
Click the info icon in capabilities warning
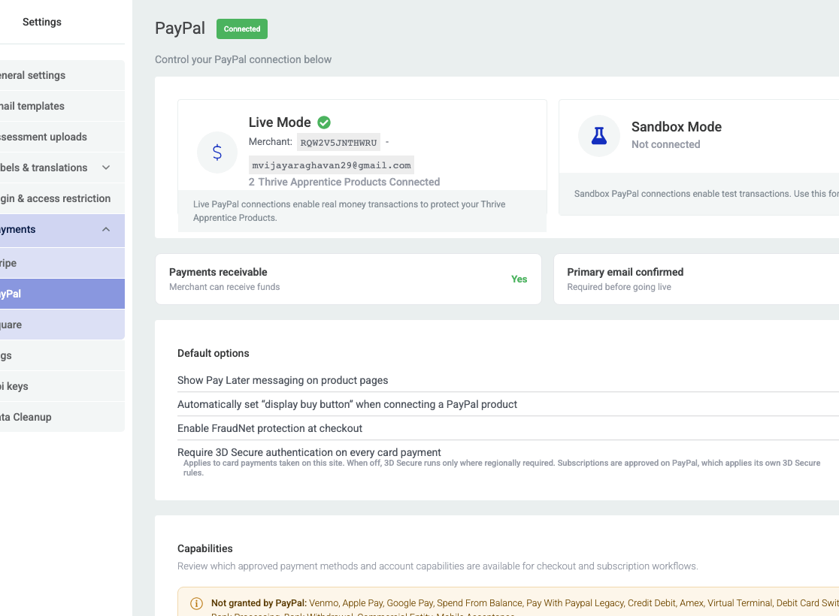[196, 604]
